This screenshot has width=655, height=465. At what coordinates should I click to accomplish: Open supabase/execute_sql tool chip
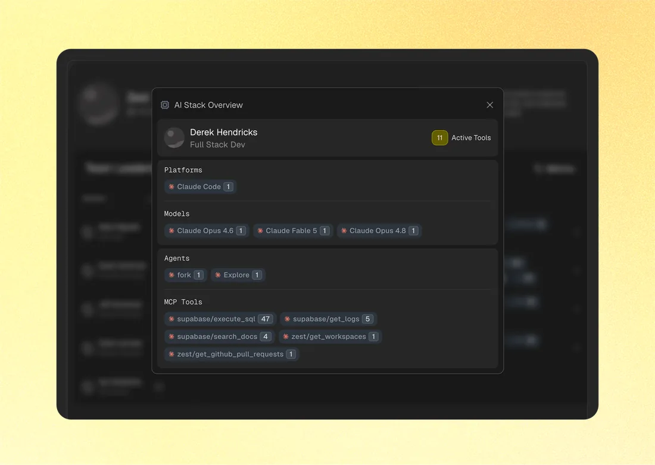[x=220, y=319]
